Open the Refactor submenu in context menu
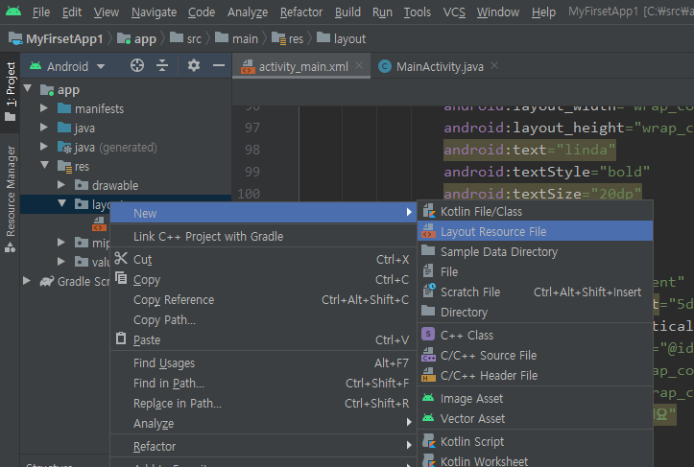The image size is (694, 467). pos(263,446)
